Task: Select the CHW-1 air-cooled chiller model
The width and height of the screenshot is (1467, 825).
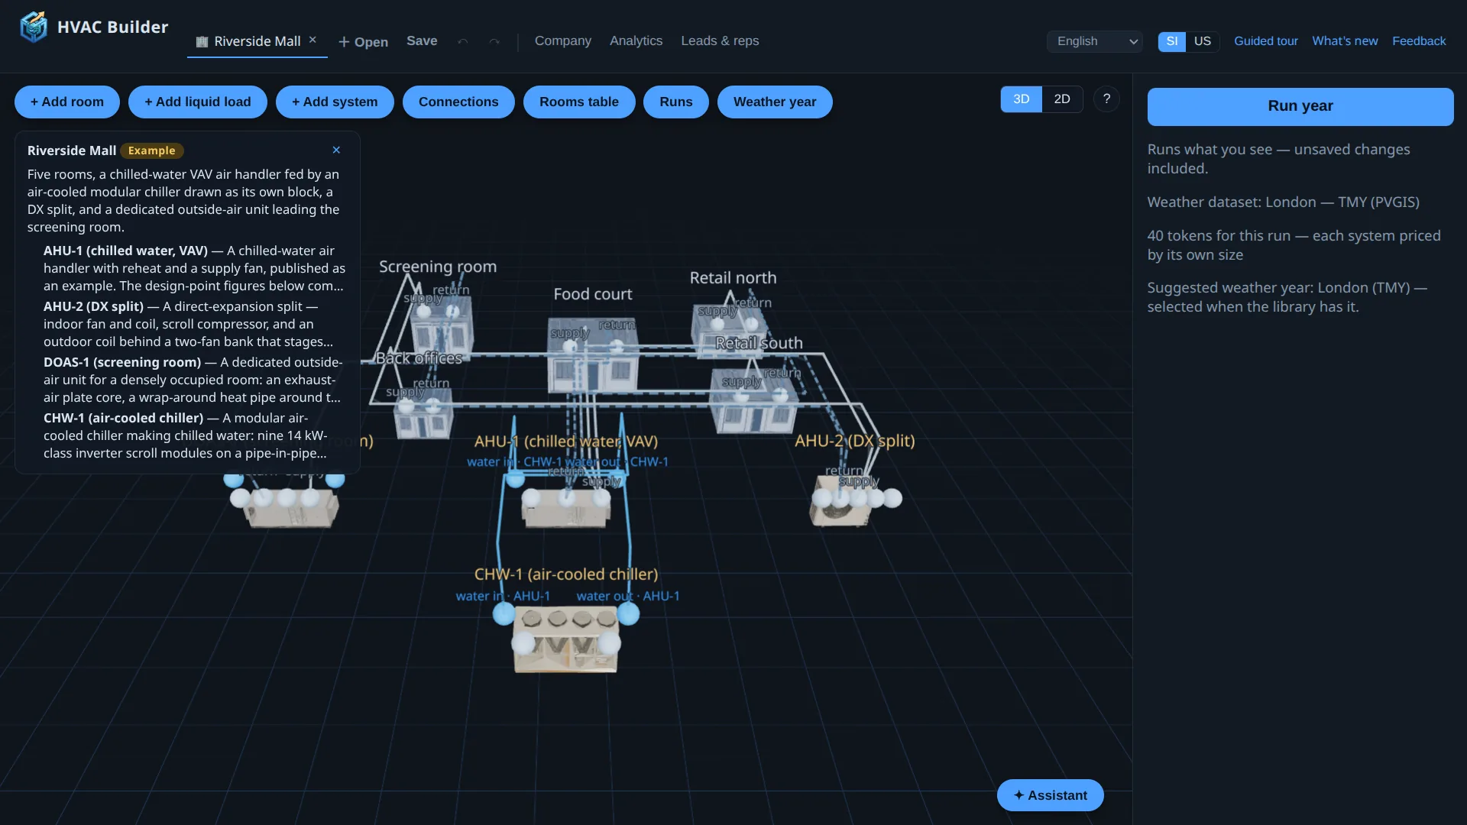Action: (565, 640)
